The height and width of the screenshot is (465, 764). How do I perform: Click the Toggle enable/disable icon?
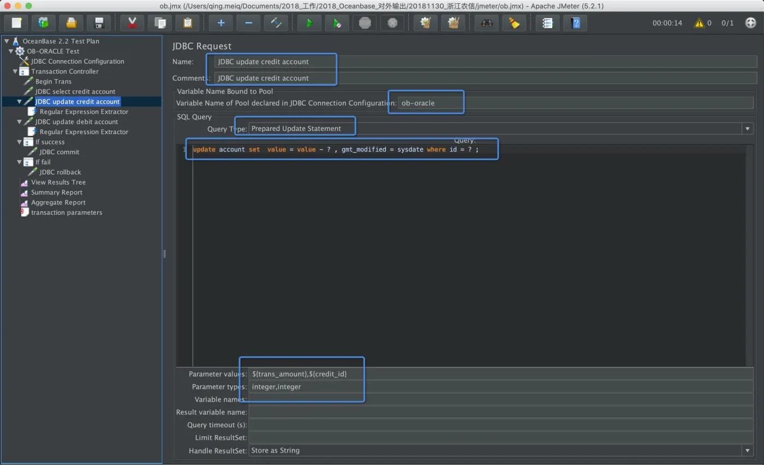pyautogui.click(x=276, y=23)
